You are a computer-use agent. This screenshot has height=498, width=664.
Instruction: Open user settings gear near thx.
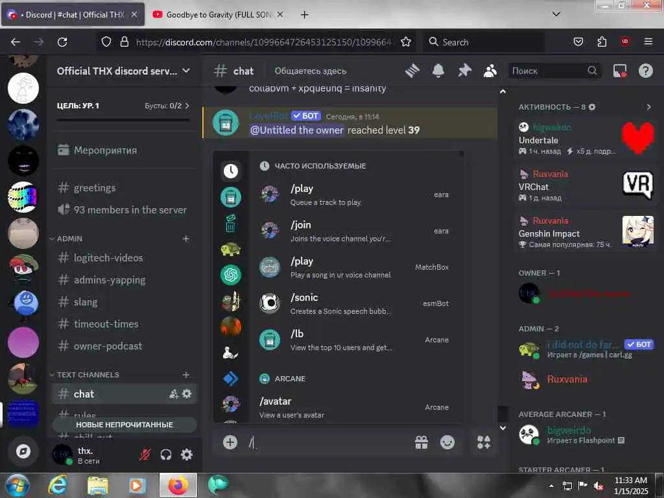[187, 455]
